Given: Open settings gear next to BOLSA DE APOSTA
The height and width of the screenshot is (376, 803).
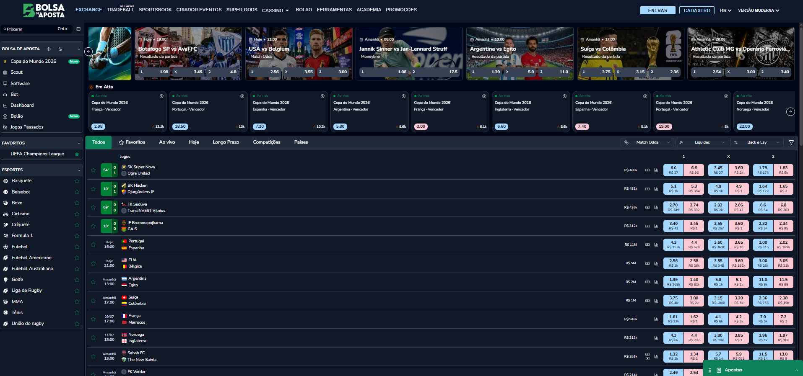Looking at the screenshot, I should click(49, 49).
